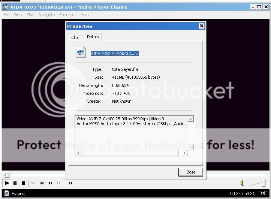
Task: Click the AVI file icon in Properties
Action: [81, 52]
